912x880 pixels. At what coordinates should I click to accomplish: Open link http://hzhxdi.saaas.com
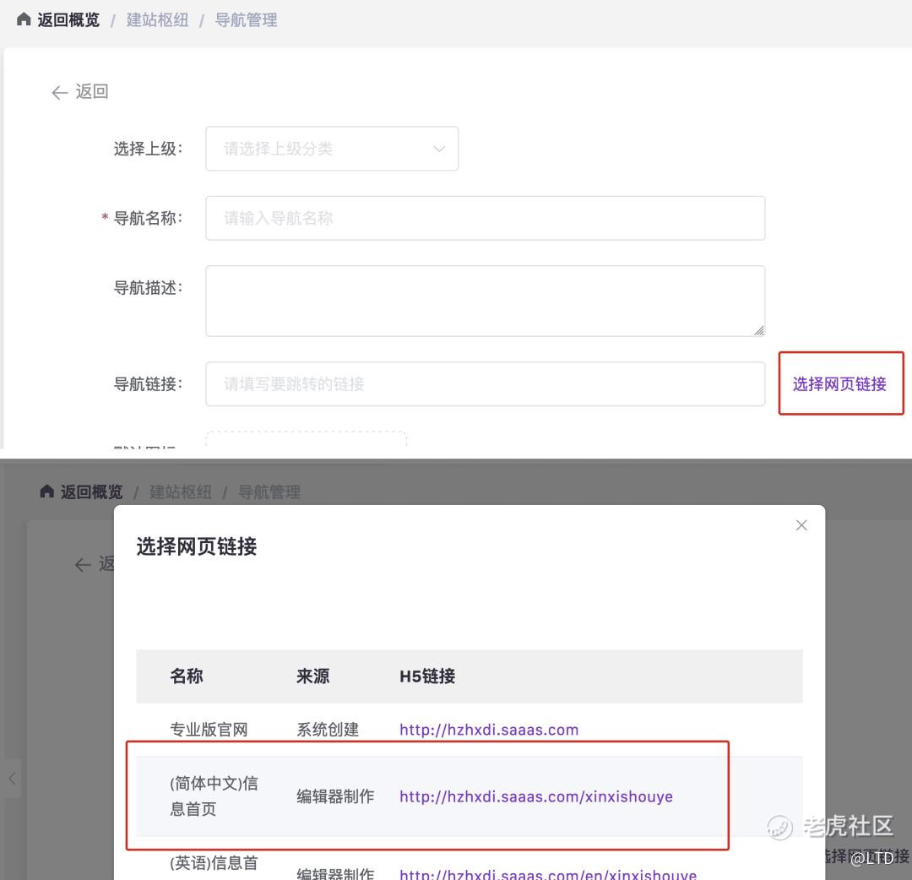click(x=489, y=730)
